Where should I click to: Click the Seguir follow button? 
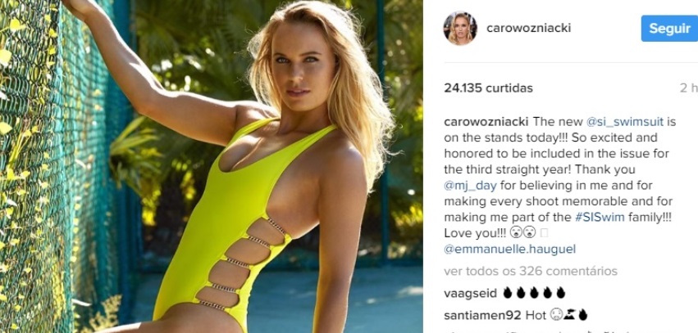(669, 29)
